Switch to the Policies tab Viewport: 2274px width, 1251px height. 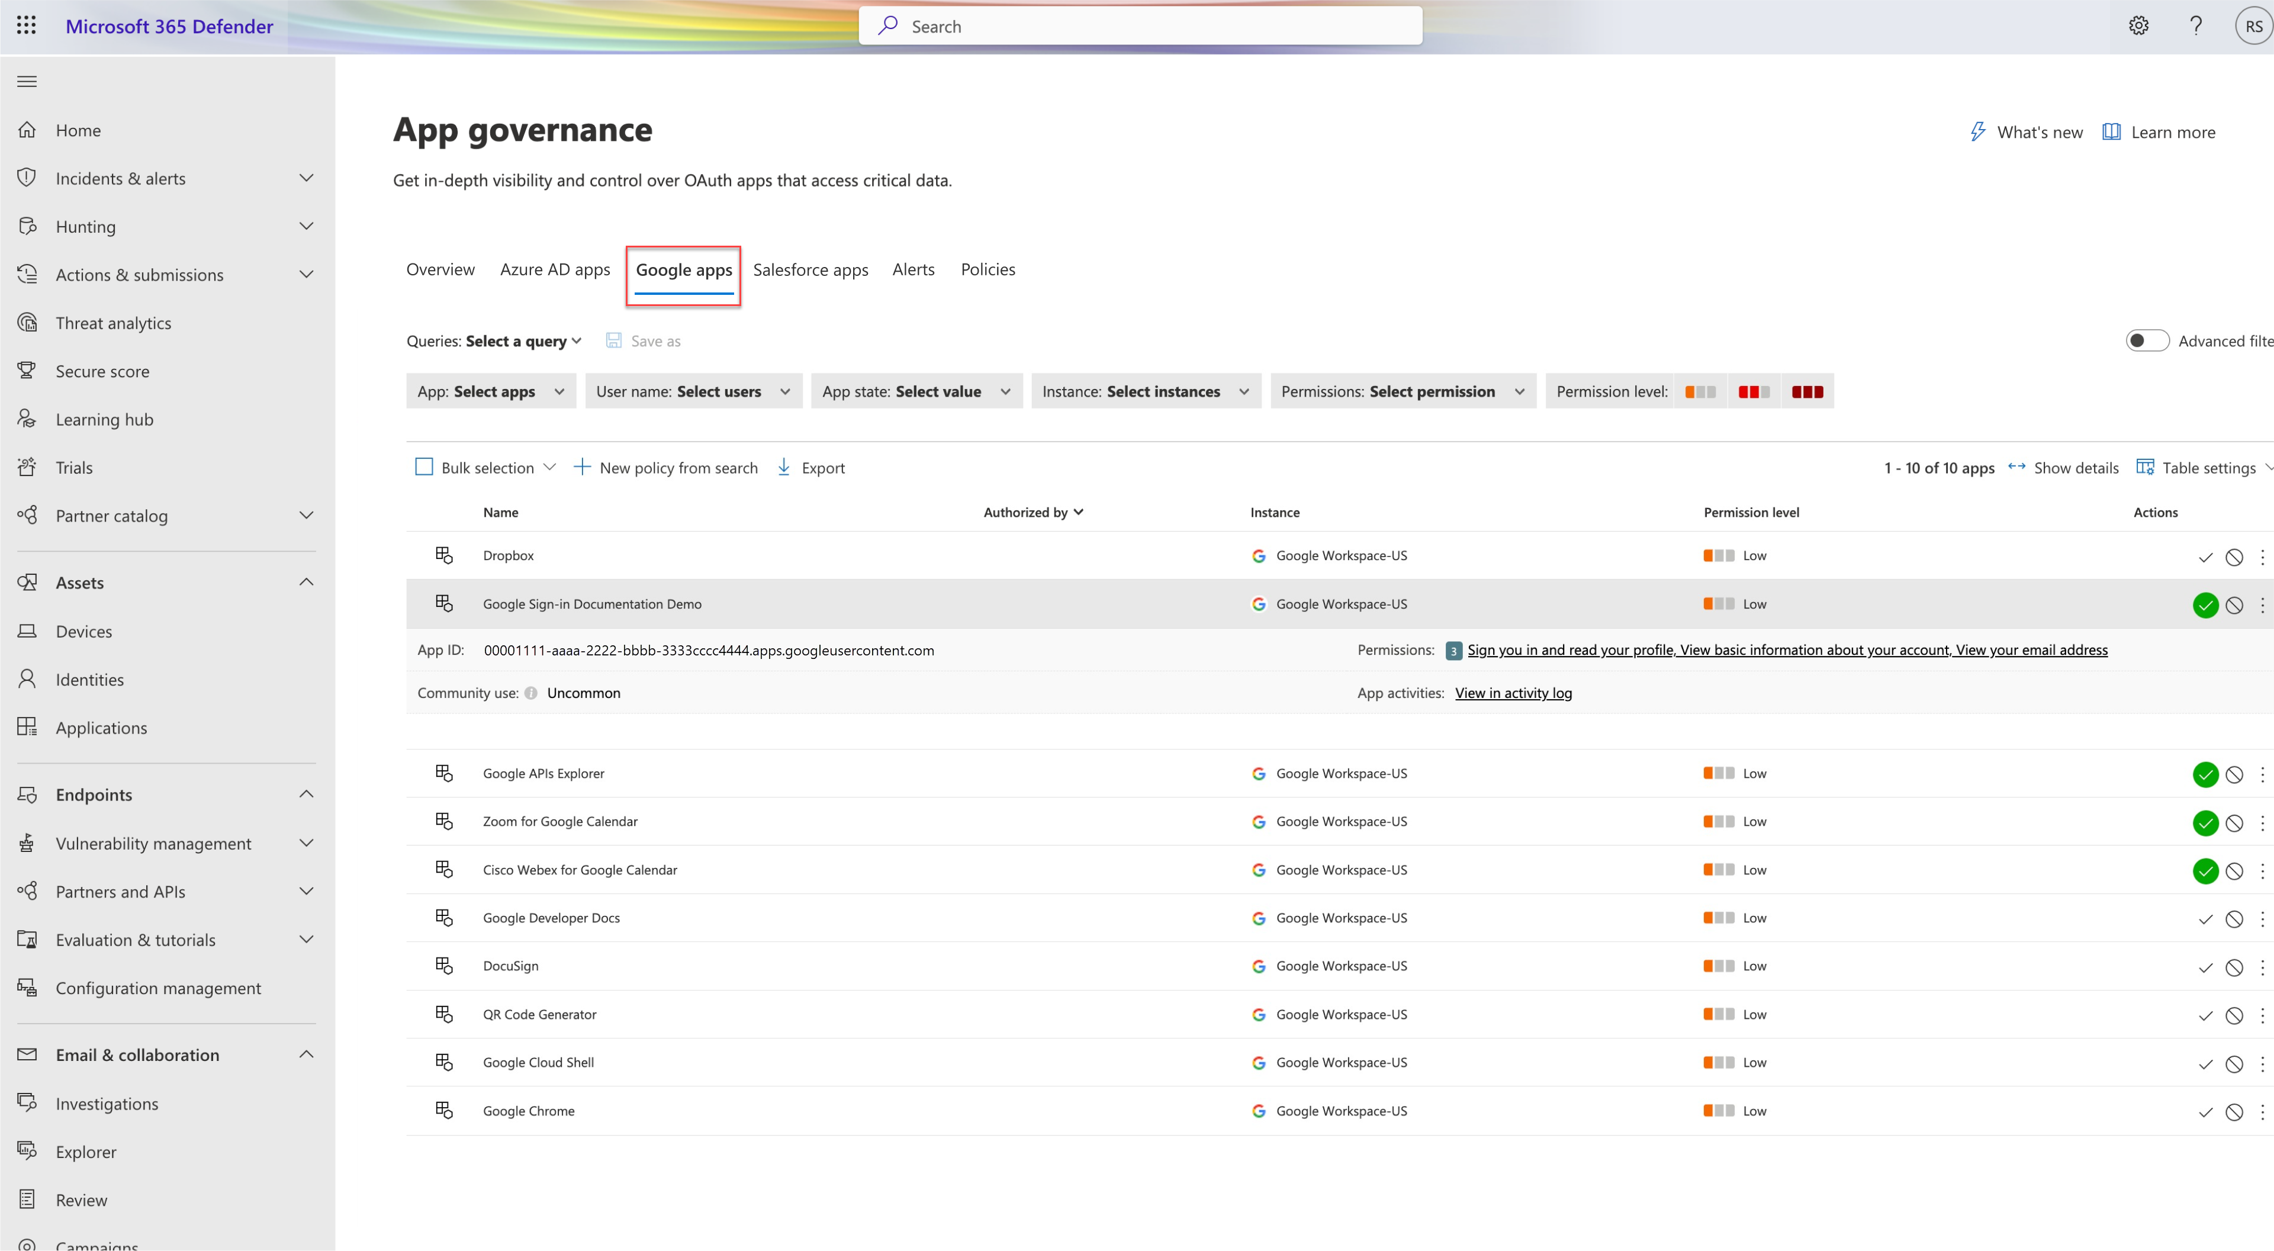[988, 268]
